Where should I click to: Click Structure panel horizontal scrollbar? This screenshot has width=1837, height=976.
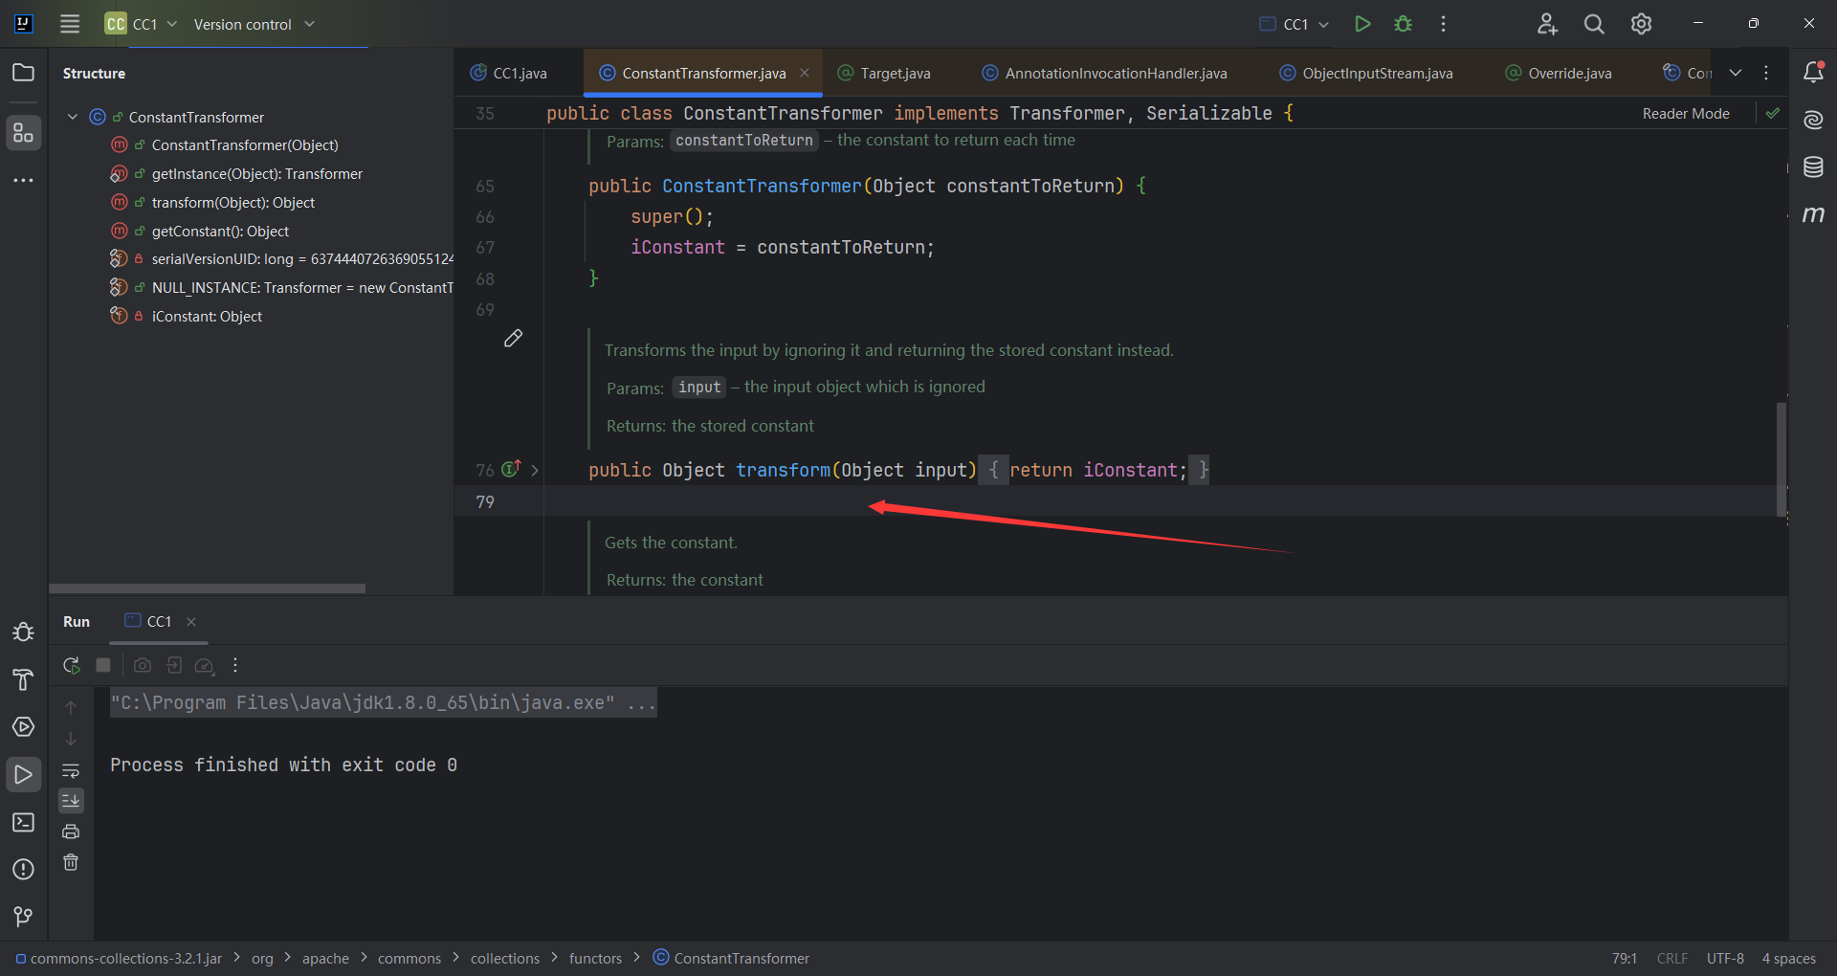pos(207,588)
